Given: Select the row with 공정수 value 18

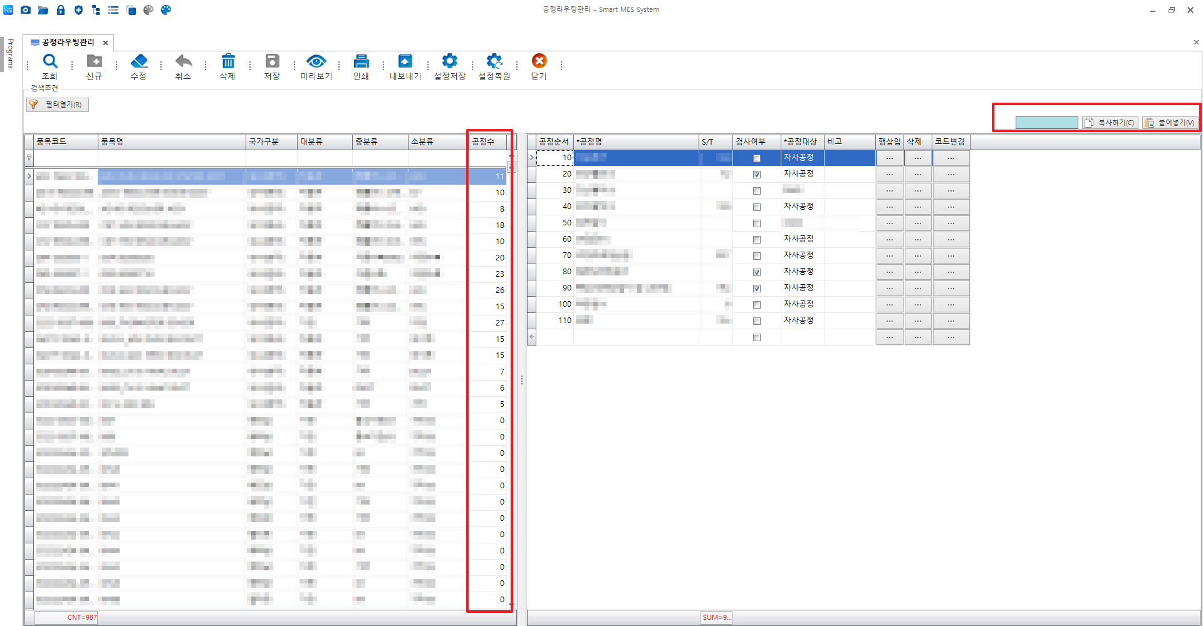Looking at the screenshot, I should 269,225.
